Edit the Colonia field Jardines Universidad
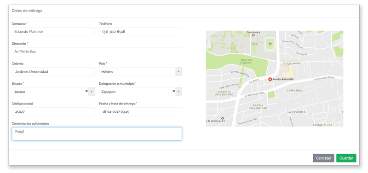The width and height of the screenshot is (368, 173). (53, 72)
